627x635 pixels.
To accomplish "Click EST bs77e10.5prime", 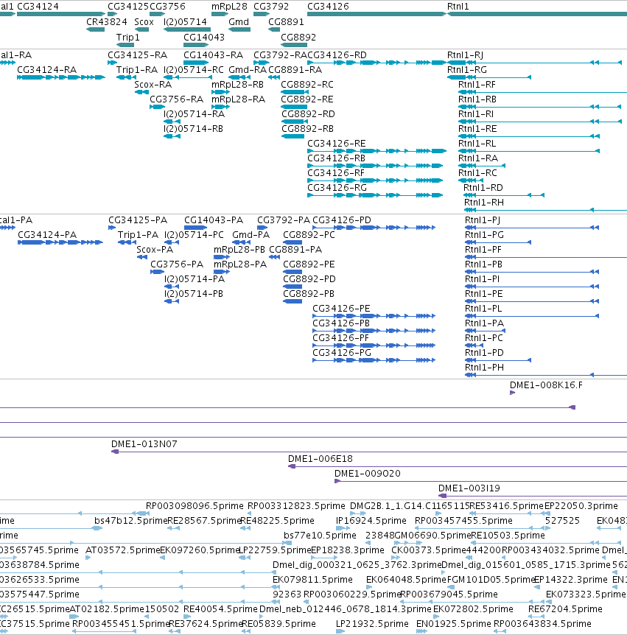I will [x=320, y=536].
